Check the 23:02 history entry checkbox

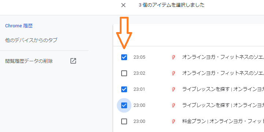(124, 73)
